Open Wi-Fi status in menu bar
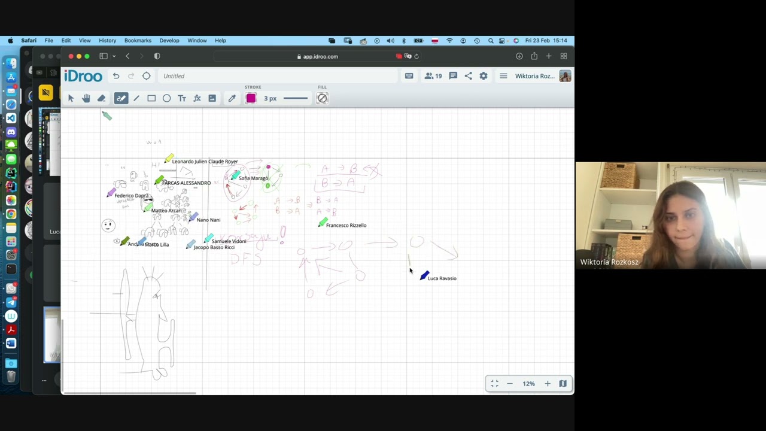Image resolution: width=766 pixels, height=431 pixels. coord(449,41)
